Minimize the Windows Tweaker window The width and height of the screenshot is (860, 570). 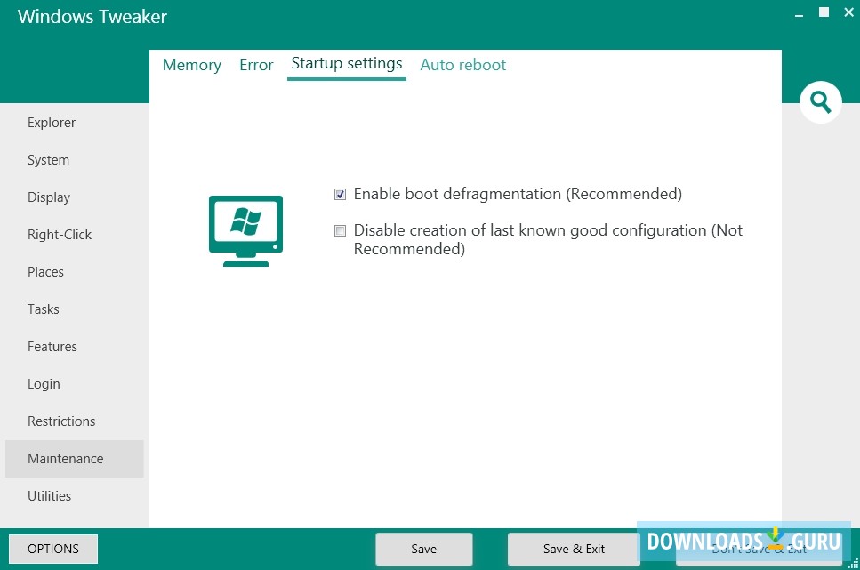[x=800, y=14]
